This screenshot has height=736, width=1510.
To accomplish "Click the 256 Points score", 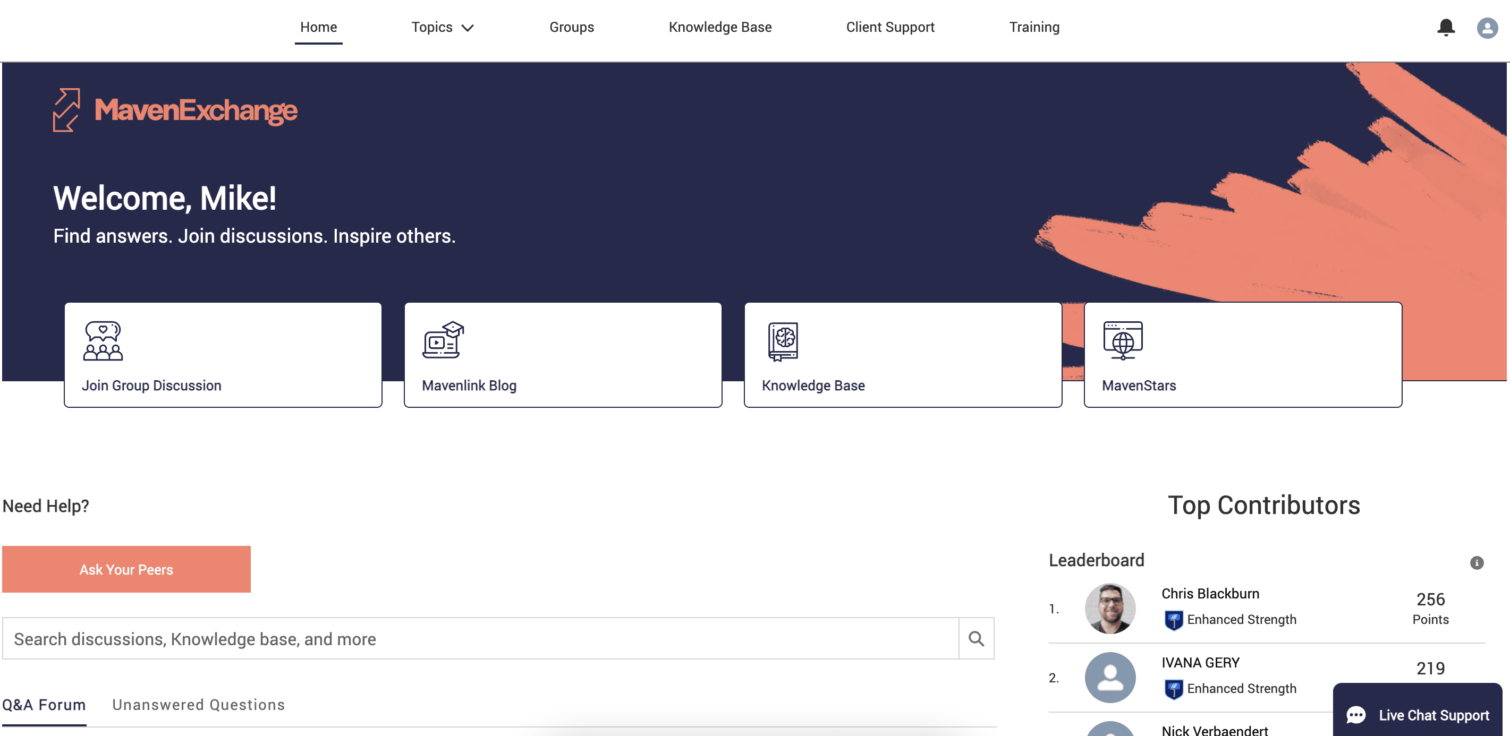I will 1430,608.
